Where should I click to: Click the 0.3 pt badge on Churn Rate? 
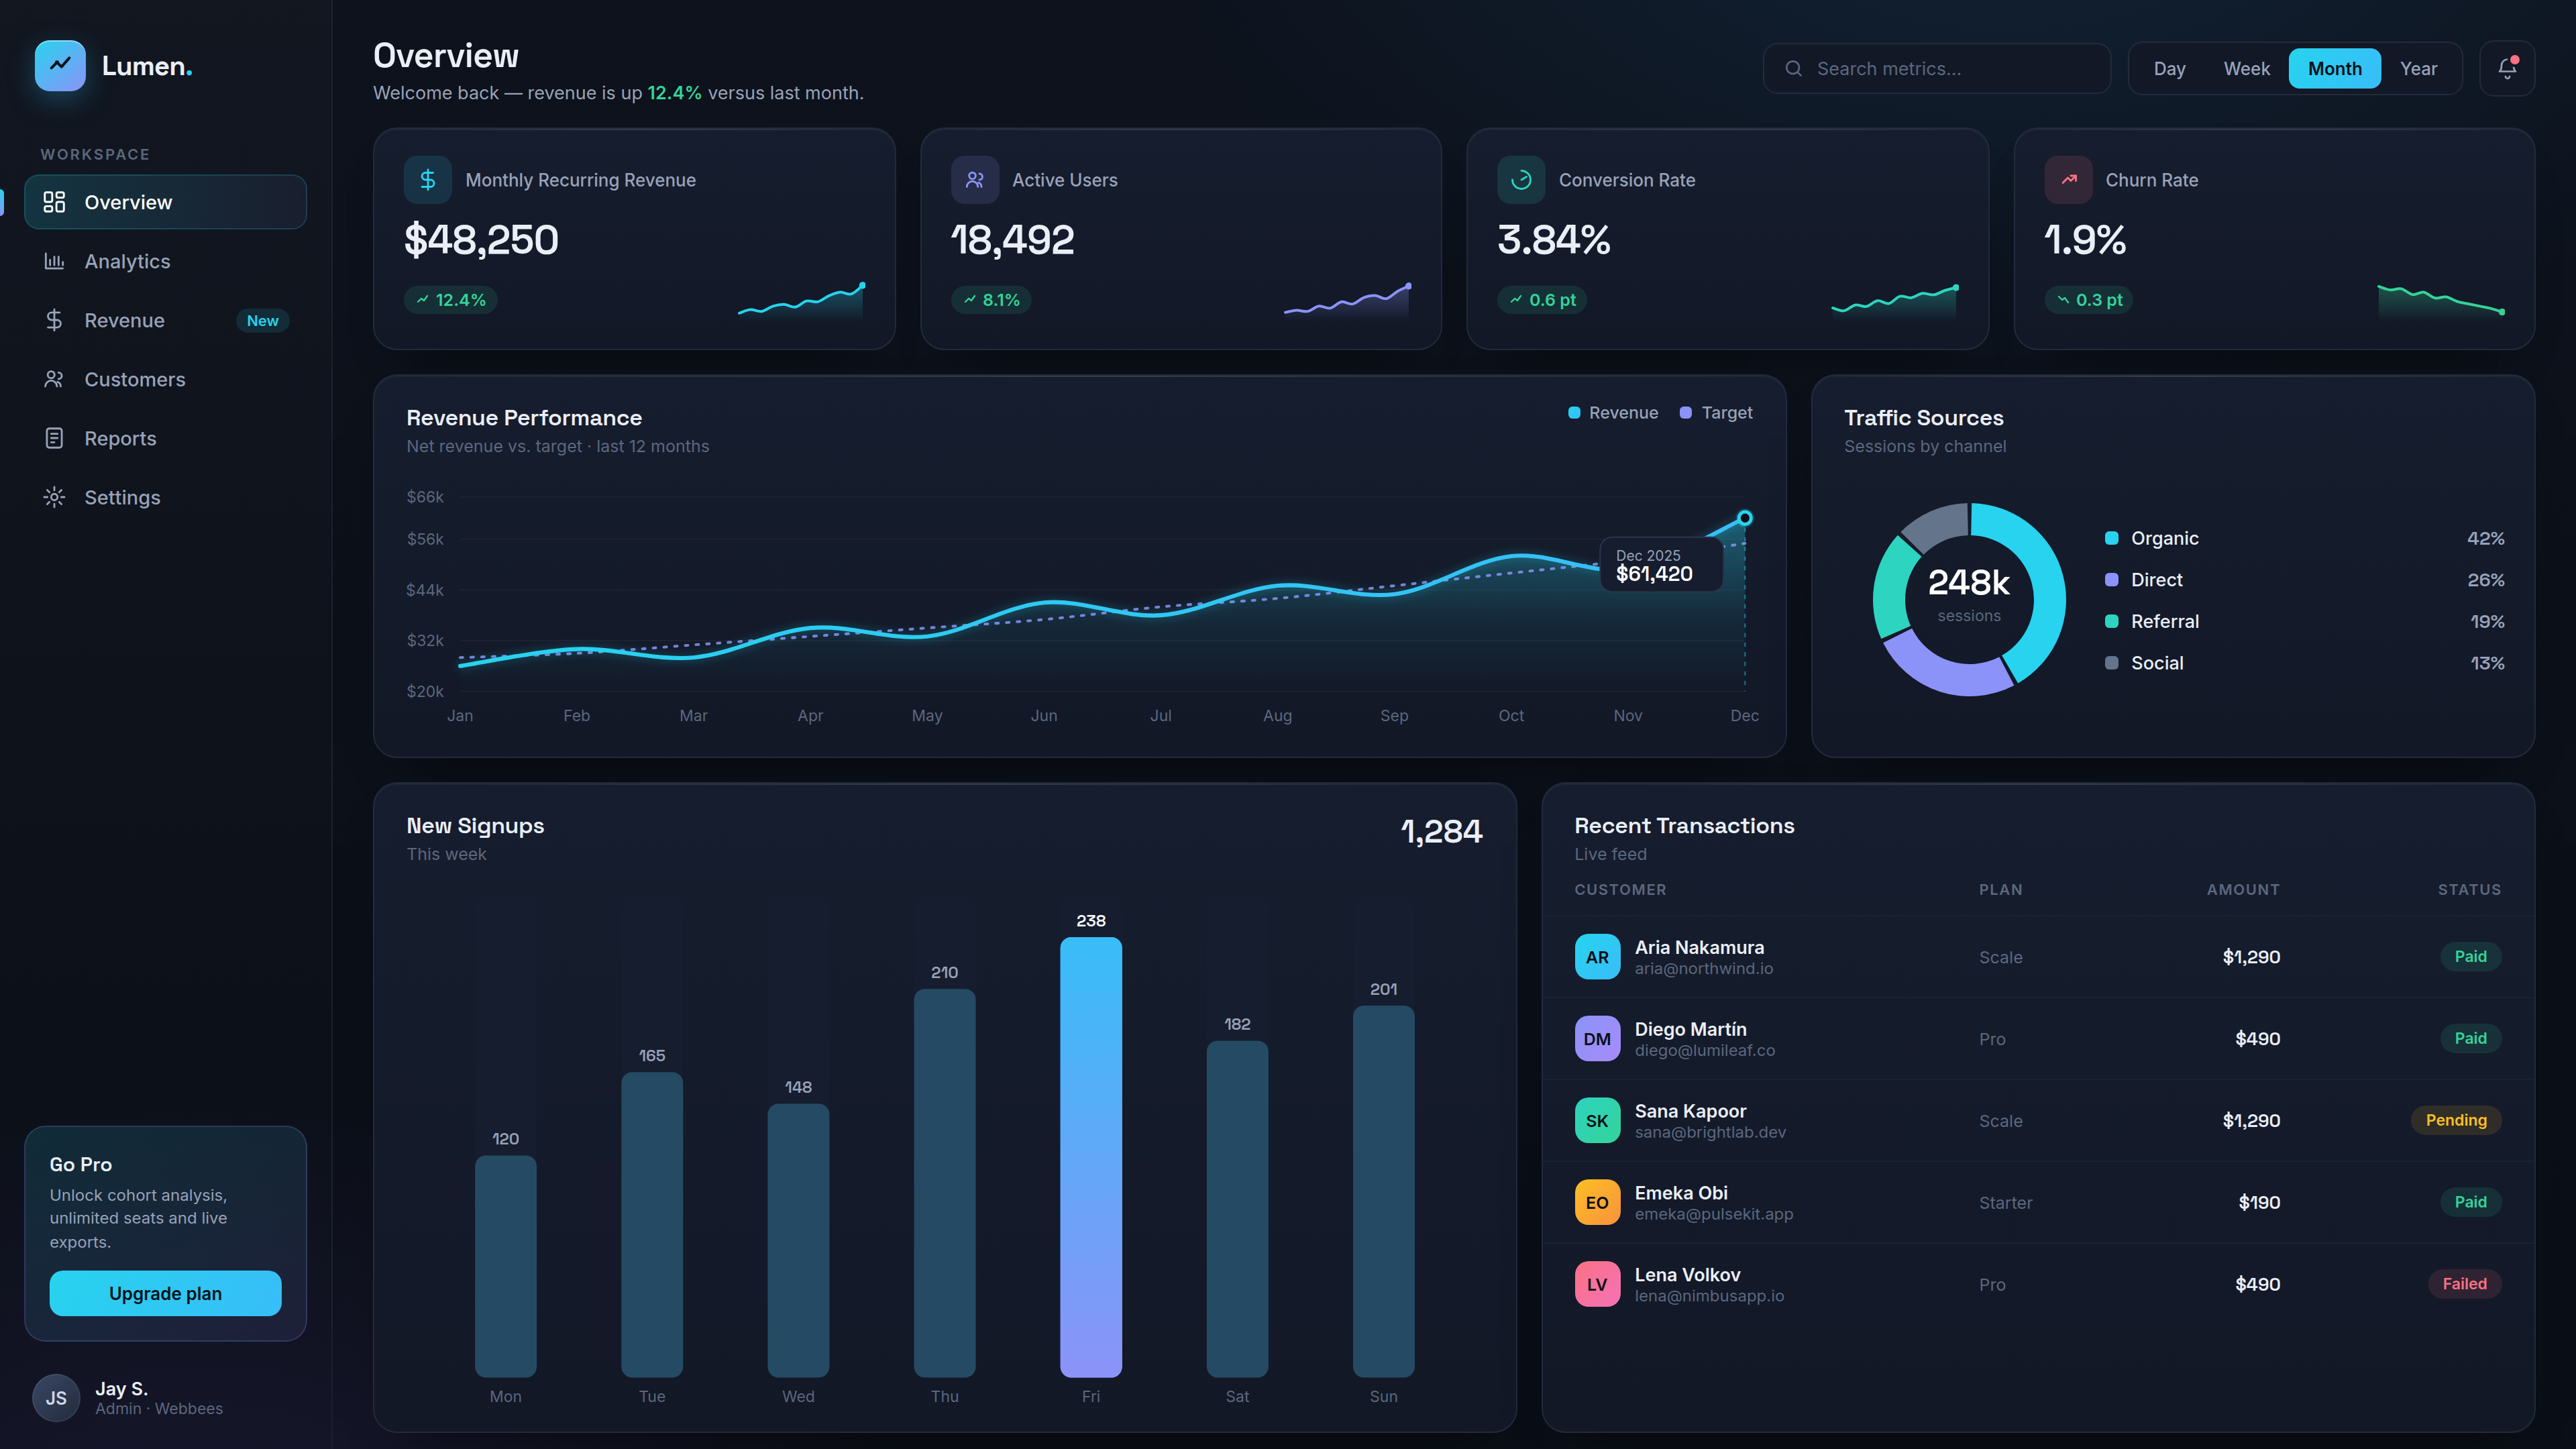click(x=2088, y=300)
